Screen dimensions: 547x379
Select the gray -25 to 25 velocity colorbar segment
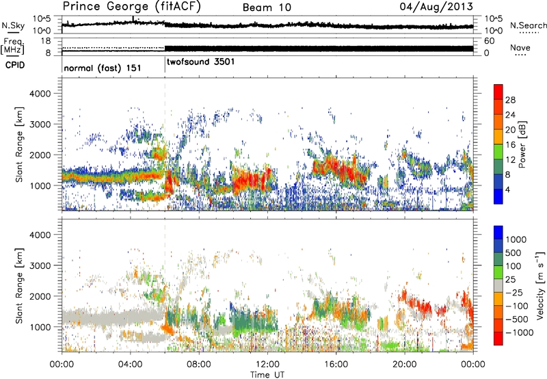pyautogui.click(x=498, y=286)
